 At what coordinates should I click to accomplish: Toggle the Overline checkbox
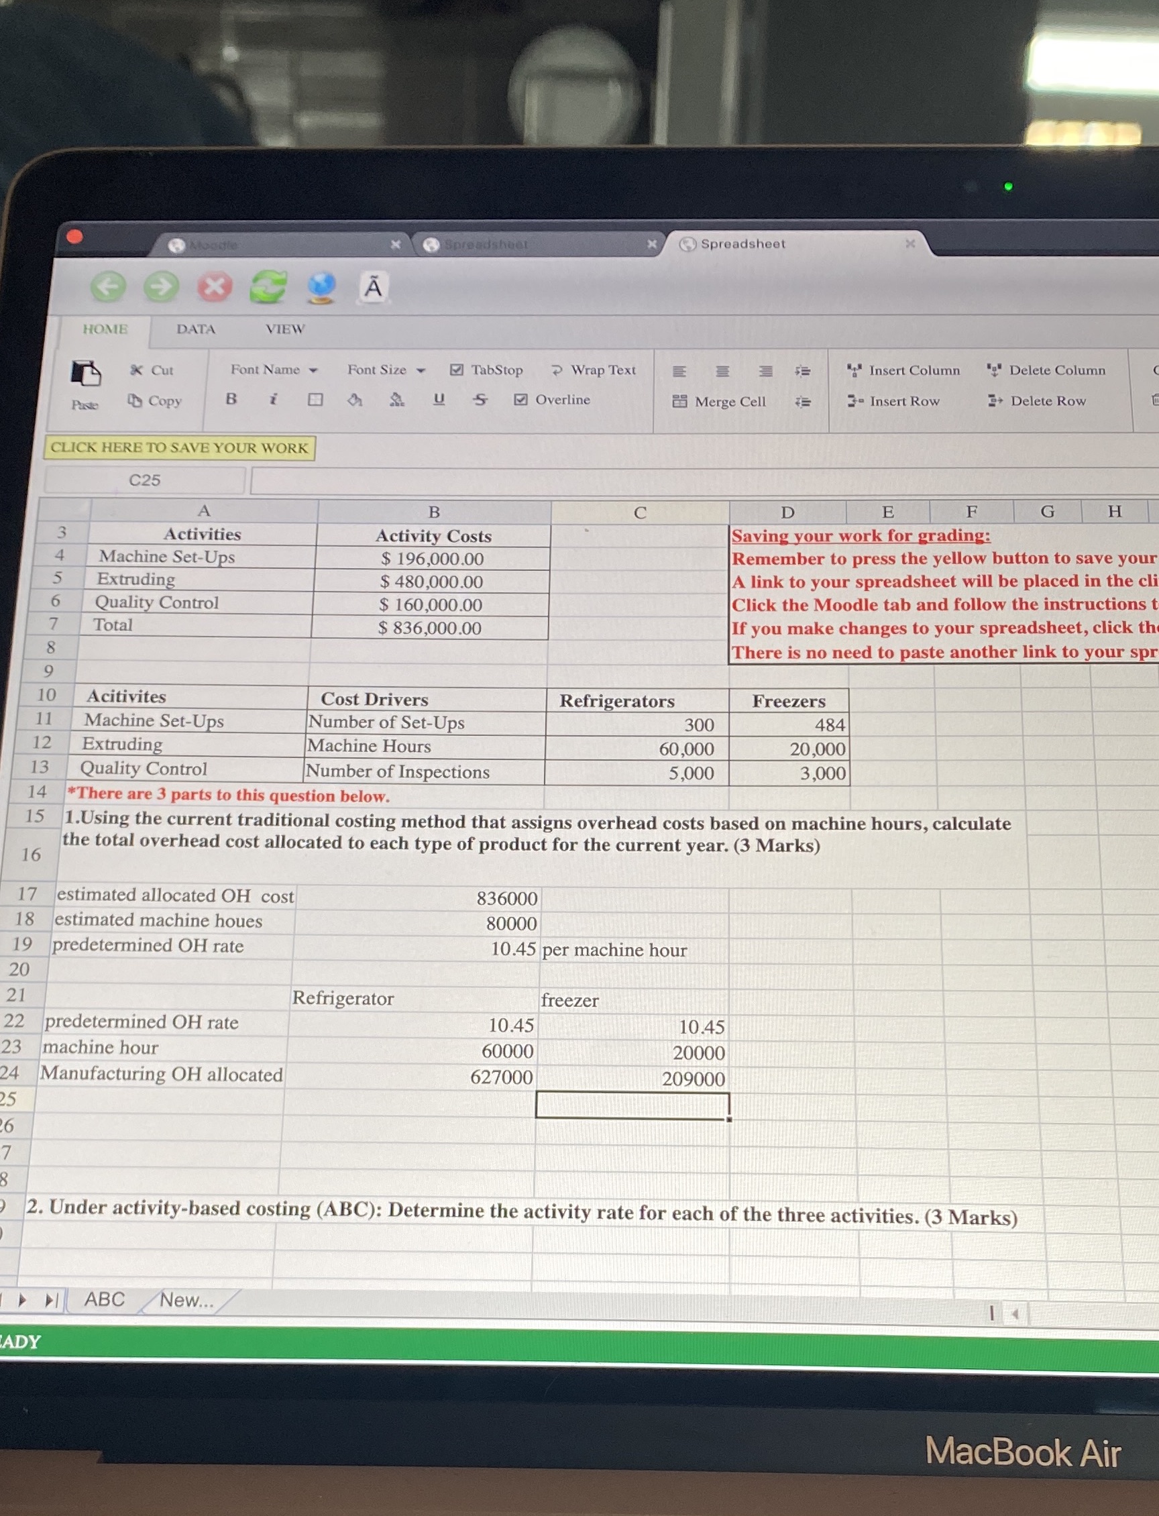[521, 399]
